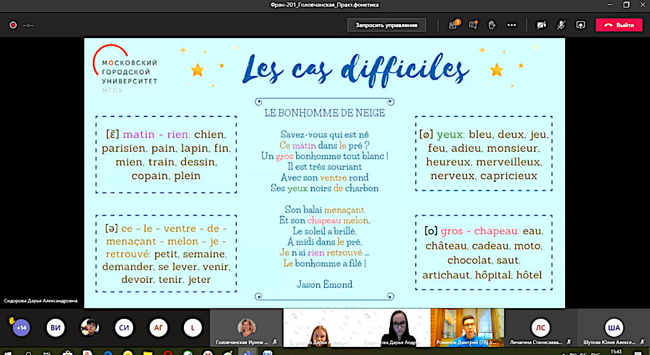Select the СИ participant avatar
The width and height of the screenshot is (650, 355).
click(124, 328)
